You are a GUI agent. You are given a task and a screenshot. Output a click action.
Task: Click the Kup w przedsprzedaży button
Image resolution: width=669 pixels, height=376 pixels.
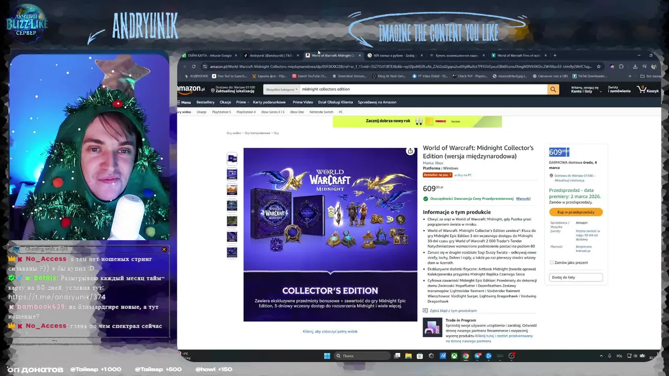click(x=575, y=212)
